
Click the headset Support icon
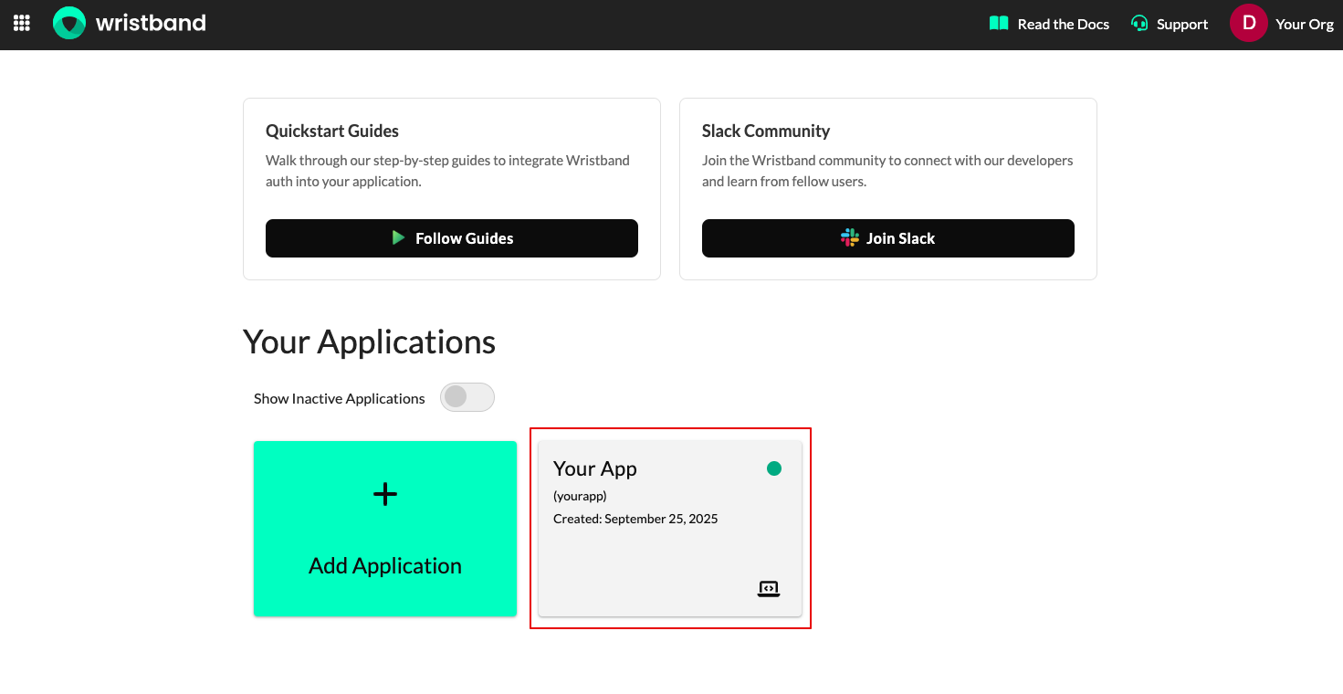click(x=1139, y=24)
